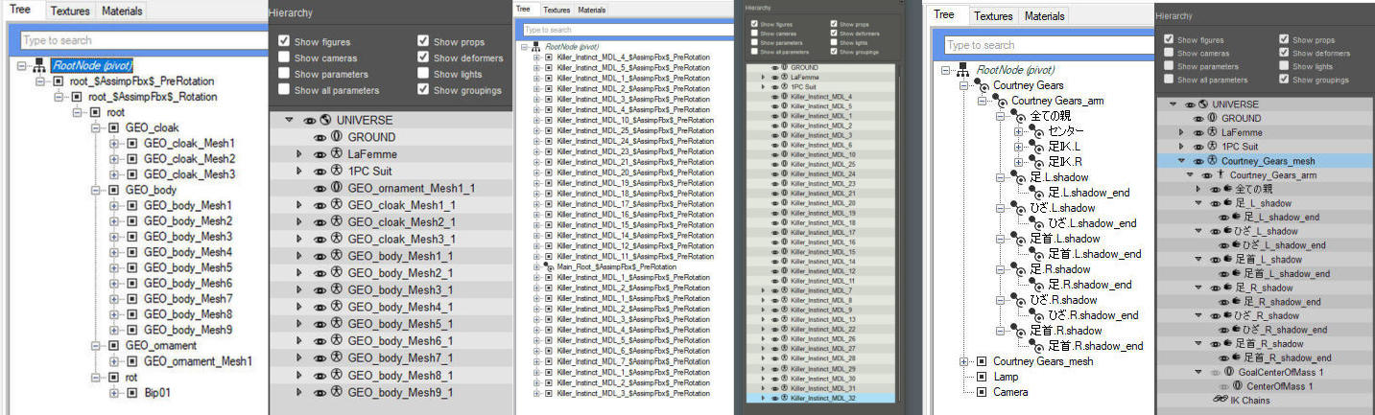Click the prop icon beside GEO_ornament_Mesh1_1

pos(336,189)
